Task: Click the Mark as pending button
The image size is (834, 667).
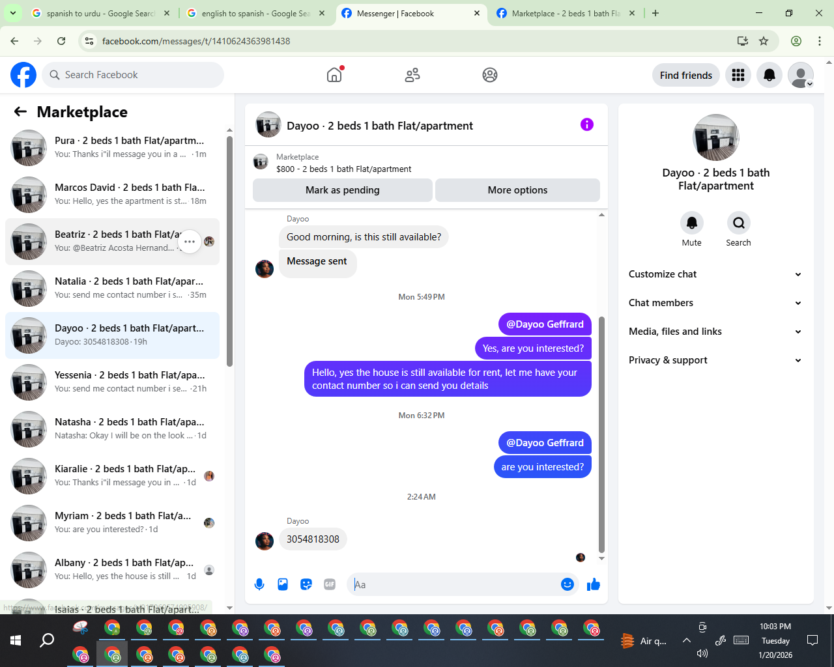Action: pos(343,190)
